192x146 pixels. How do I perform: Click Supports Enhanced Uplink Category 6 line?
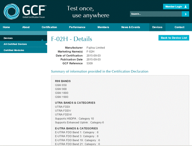(x=79, y=122)
